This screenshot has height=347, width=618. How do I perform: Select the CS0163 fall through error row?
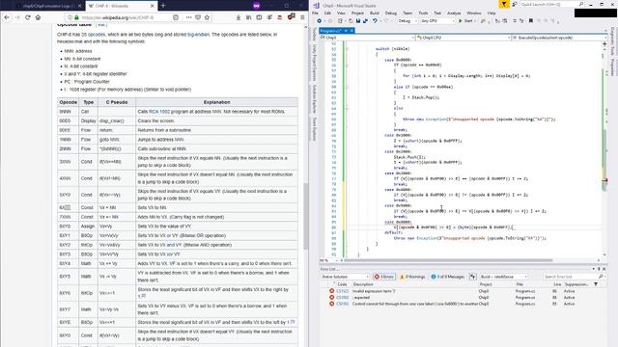coord(463,304)
